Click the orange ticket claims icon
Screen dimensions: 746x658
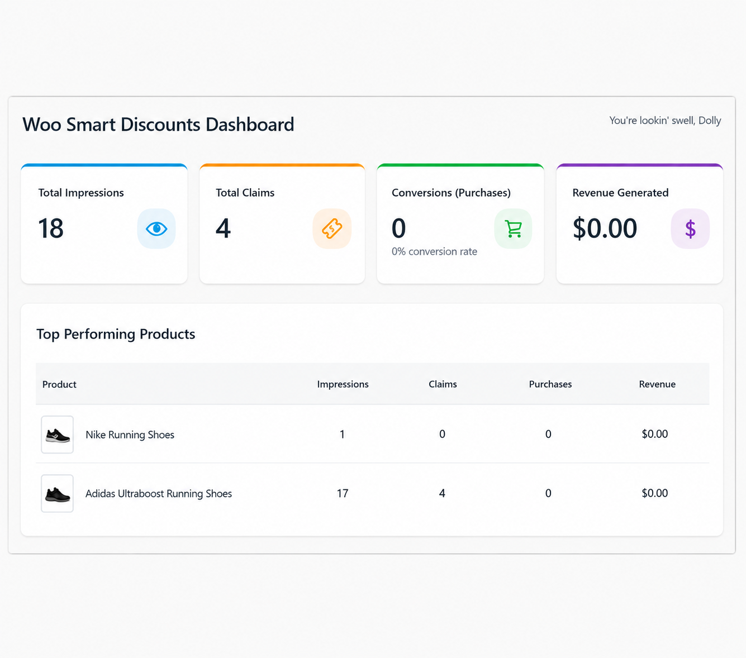(332, 228)
